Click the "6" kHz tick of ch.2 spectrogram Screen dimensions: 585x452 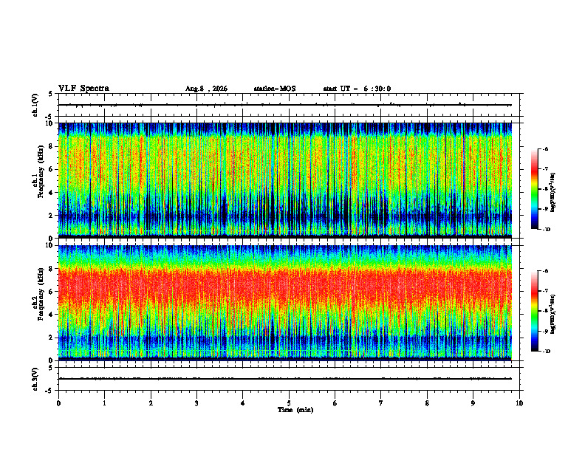(x=52, y=292)
